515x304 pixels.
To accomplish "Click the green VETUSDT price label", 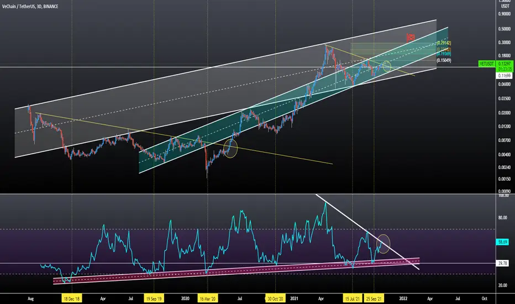I will click(x=487, y=64).
